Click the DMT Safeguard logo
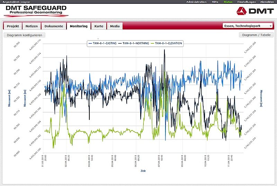Viewport: 277px width, 186px height. 36,11
